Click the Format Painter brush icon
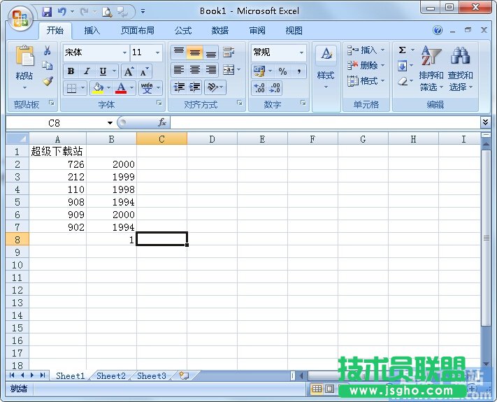The image size is (497, 402). (x=48, y=81)
